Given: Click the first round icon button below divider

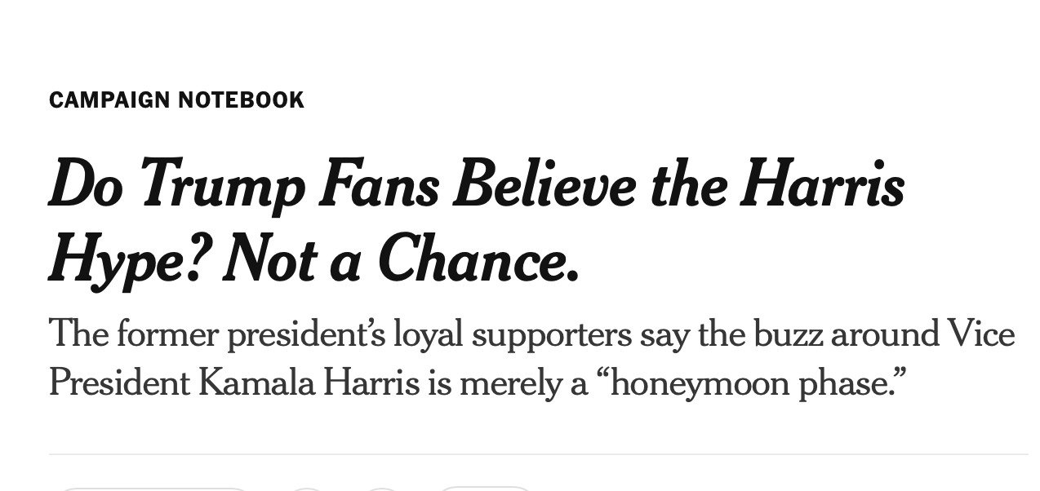Looking at the screenshot, I should pos(308,489).
